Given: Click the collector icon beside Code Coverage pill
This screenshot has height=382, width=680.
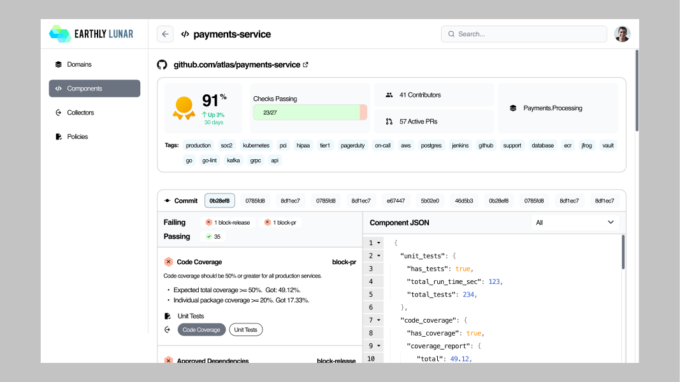Looking at the screenshot, I should tap(168, 330).
